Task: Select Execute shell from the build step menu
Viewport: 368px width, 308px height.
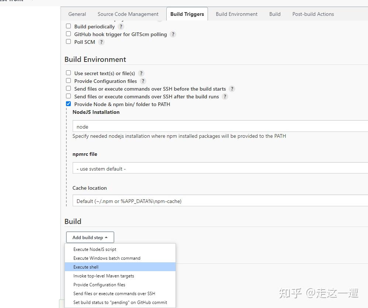Action: pyautogui.click(x=86, y=267)
